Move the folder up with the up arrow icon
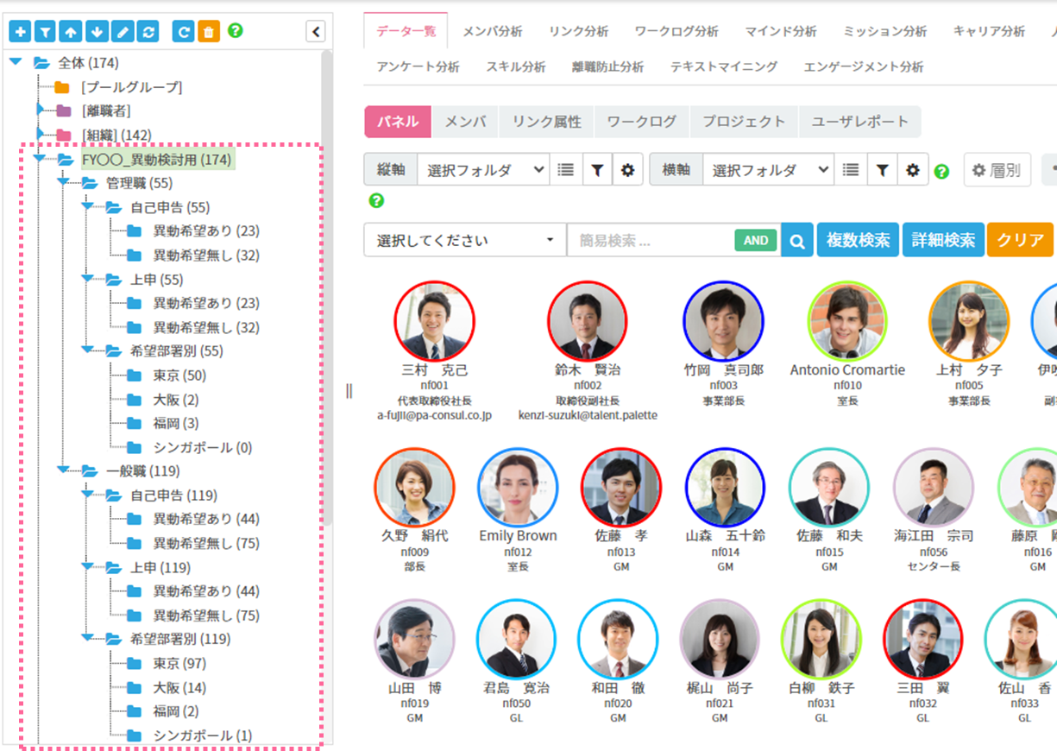Viewport: 1057px width, 751px height. [71, 32]
